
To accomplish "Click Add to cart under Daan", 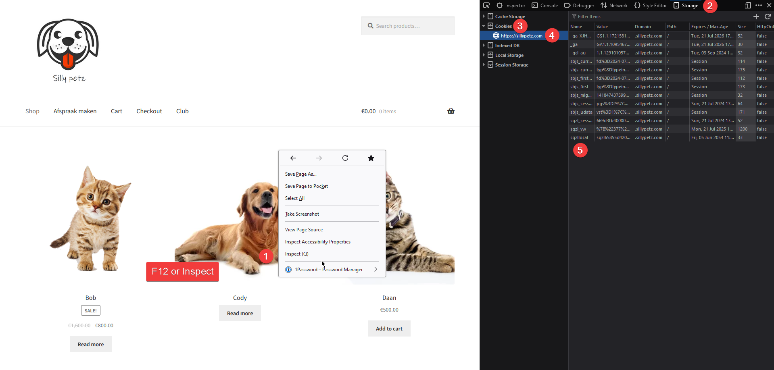I will point(389,328).
